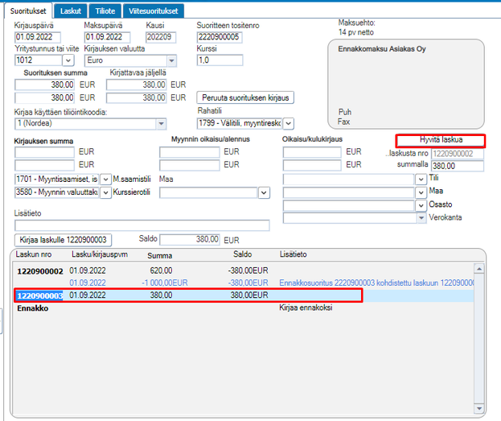Click the Kausi field 202209
The image size is (501, 421).
[161, 37]
